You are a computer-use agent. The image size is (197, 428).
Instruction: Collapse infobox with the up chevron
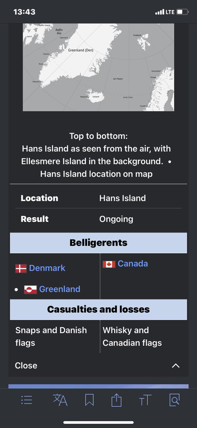(176, 366)
